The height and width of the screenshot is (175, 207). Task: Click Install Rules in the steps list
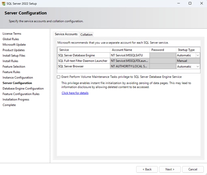coord(10,61)
